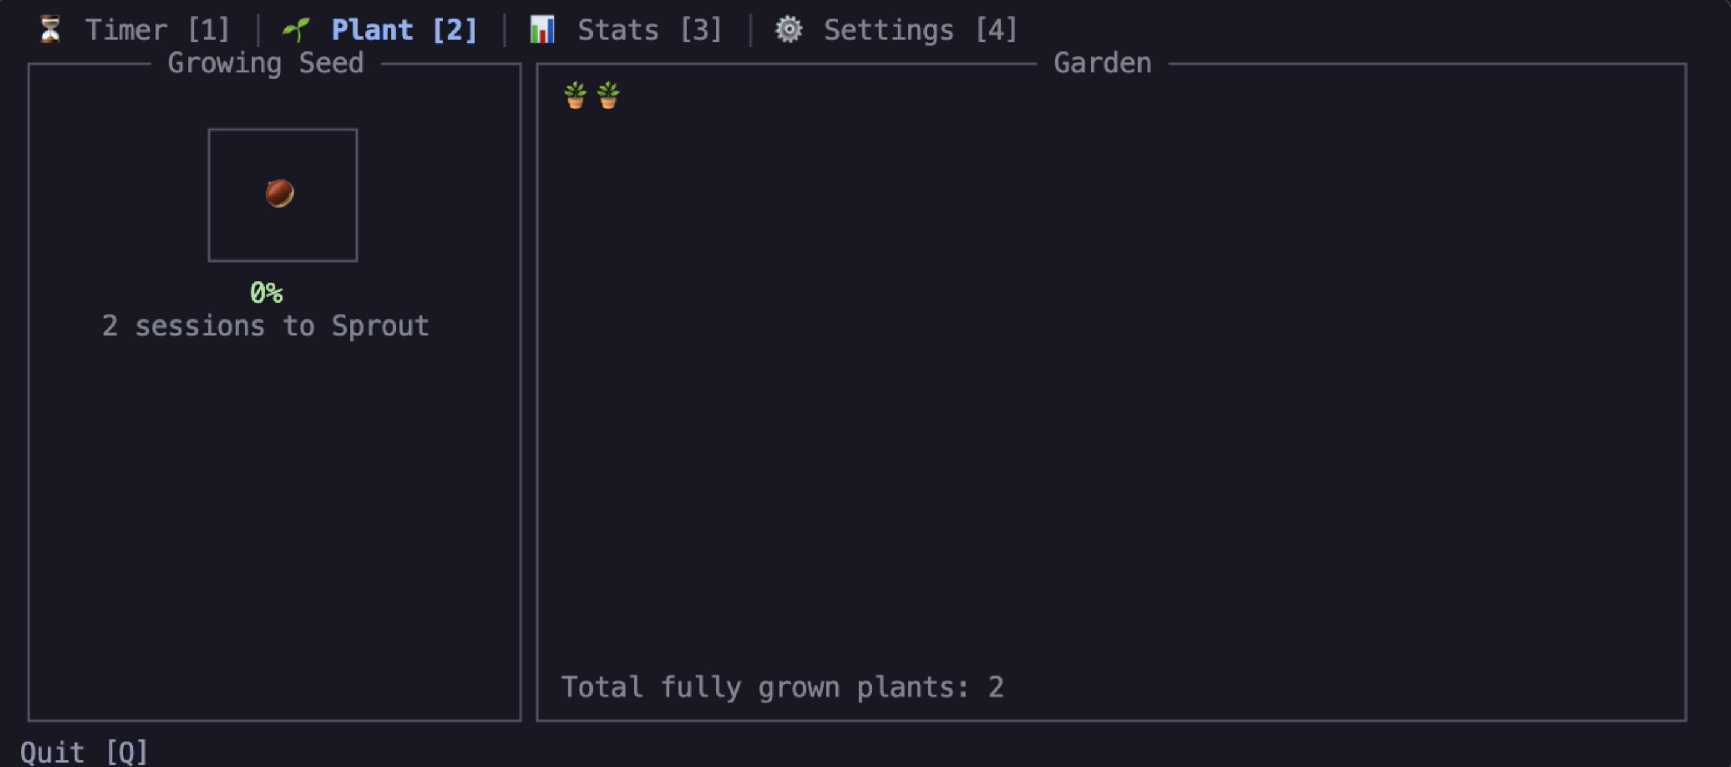Screen dimensions: 1731x767
Task: Click the divider between Stats and Settings tabs
Action: (x=750, y=30)
